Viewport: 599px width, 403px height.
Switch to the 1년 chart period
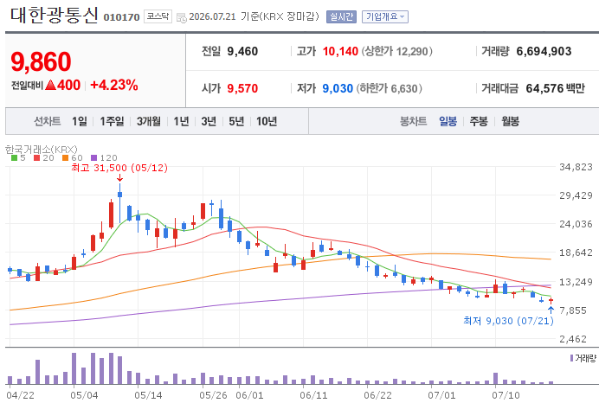[x=181, y=121]
